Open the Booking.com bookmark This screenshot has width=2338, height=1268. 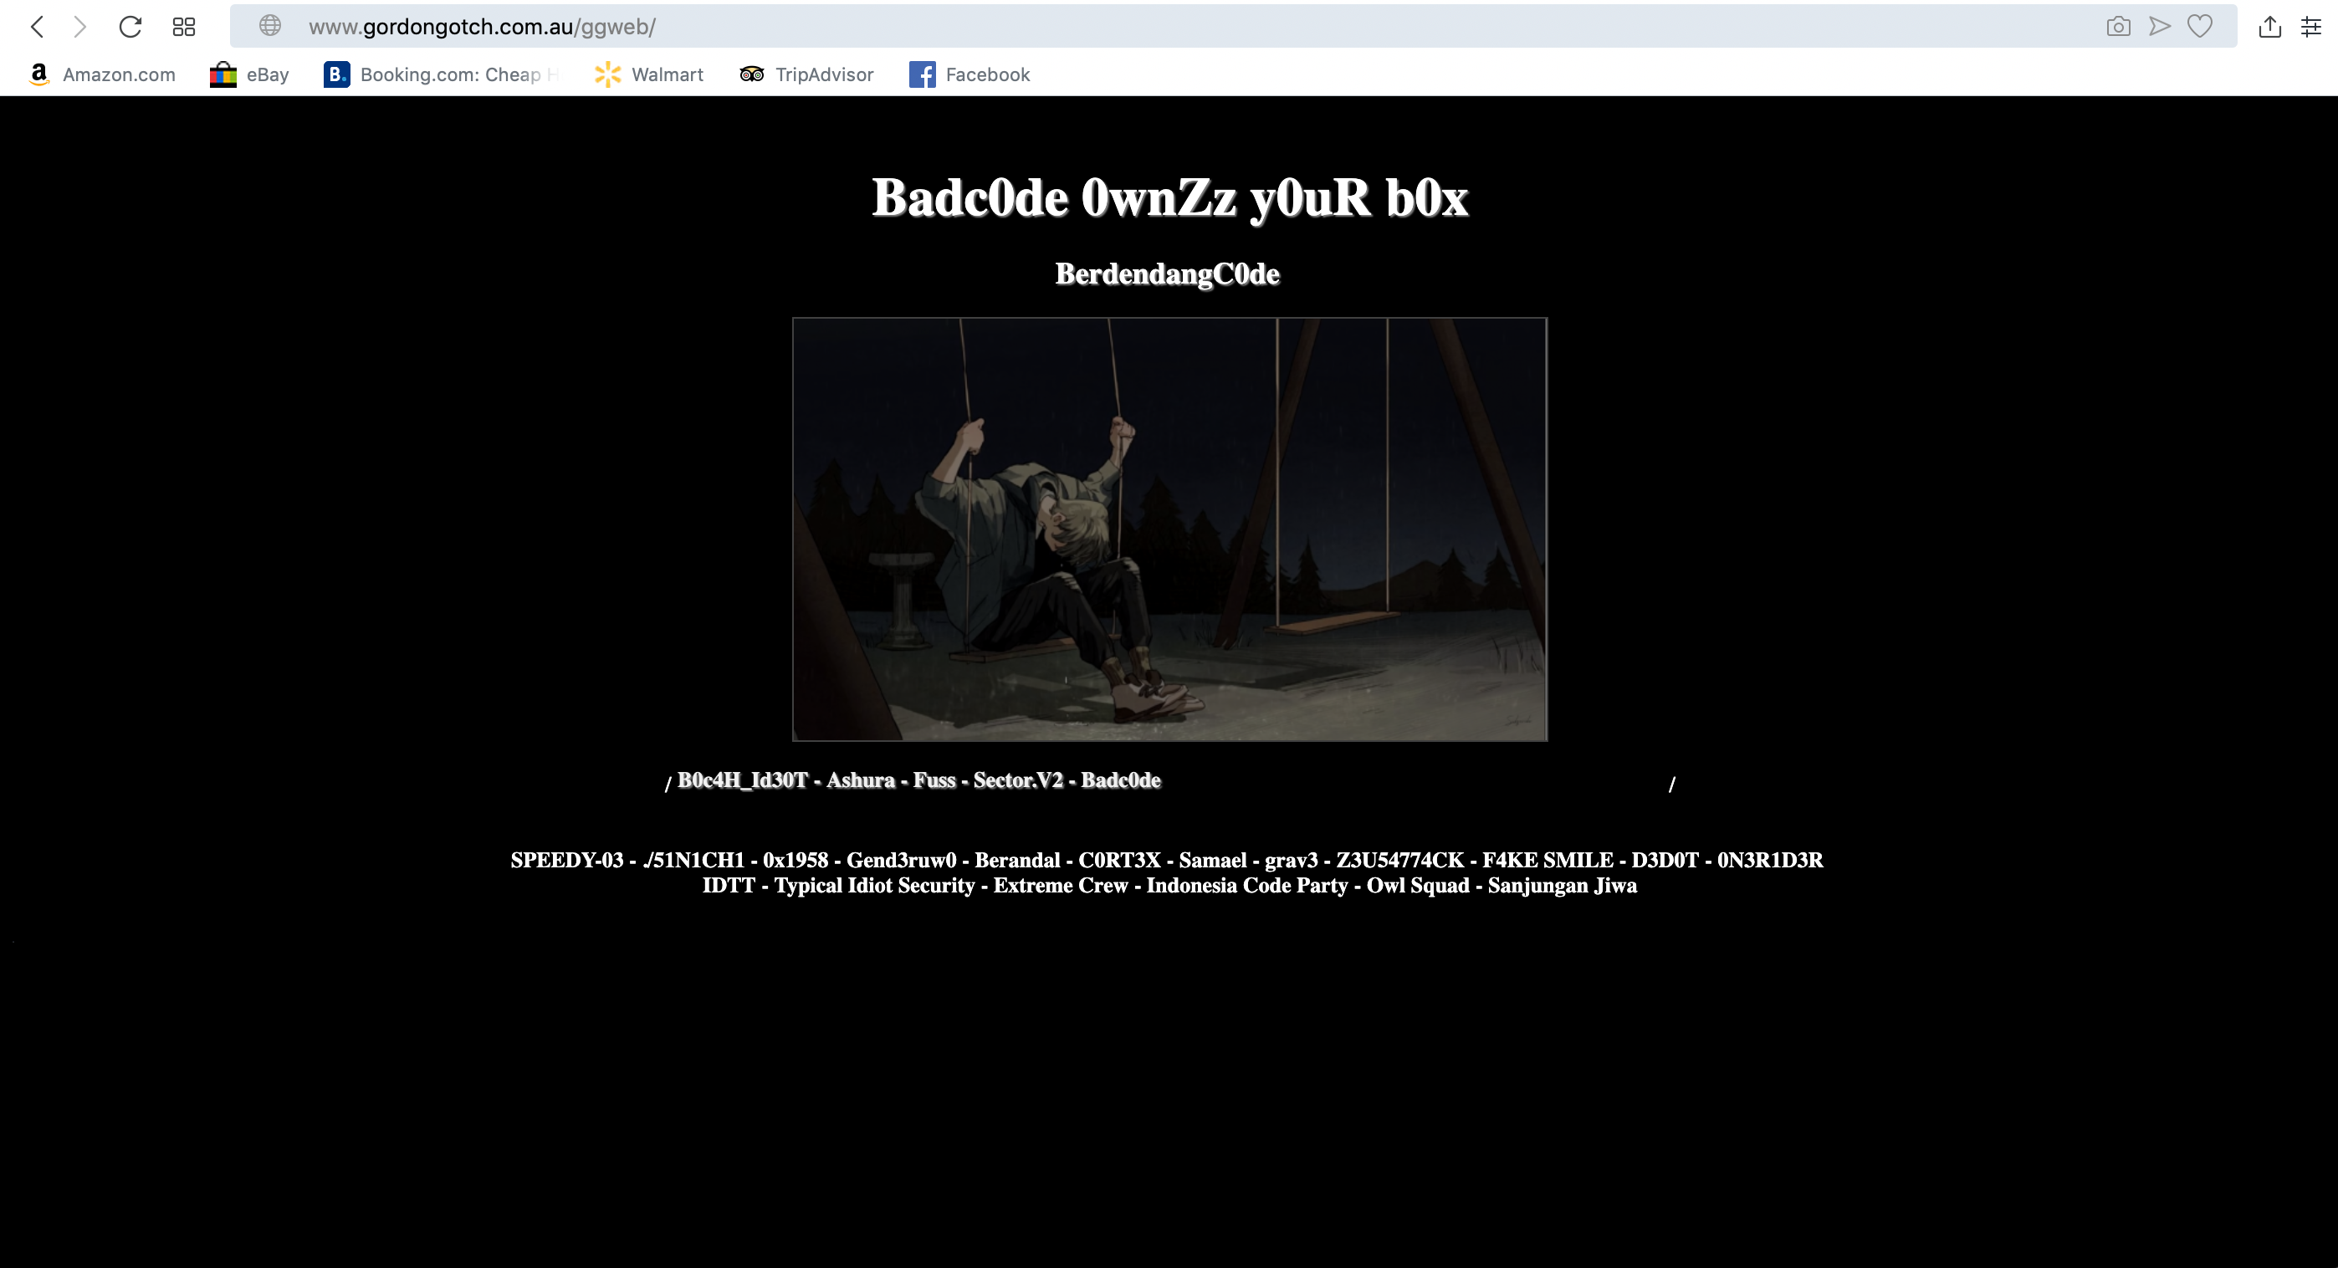pyautogui.click(x=441, y=74)
